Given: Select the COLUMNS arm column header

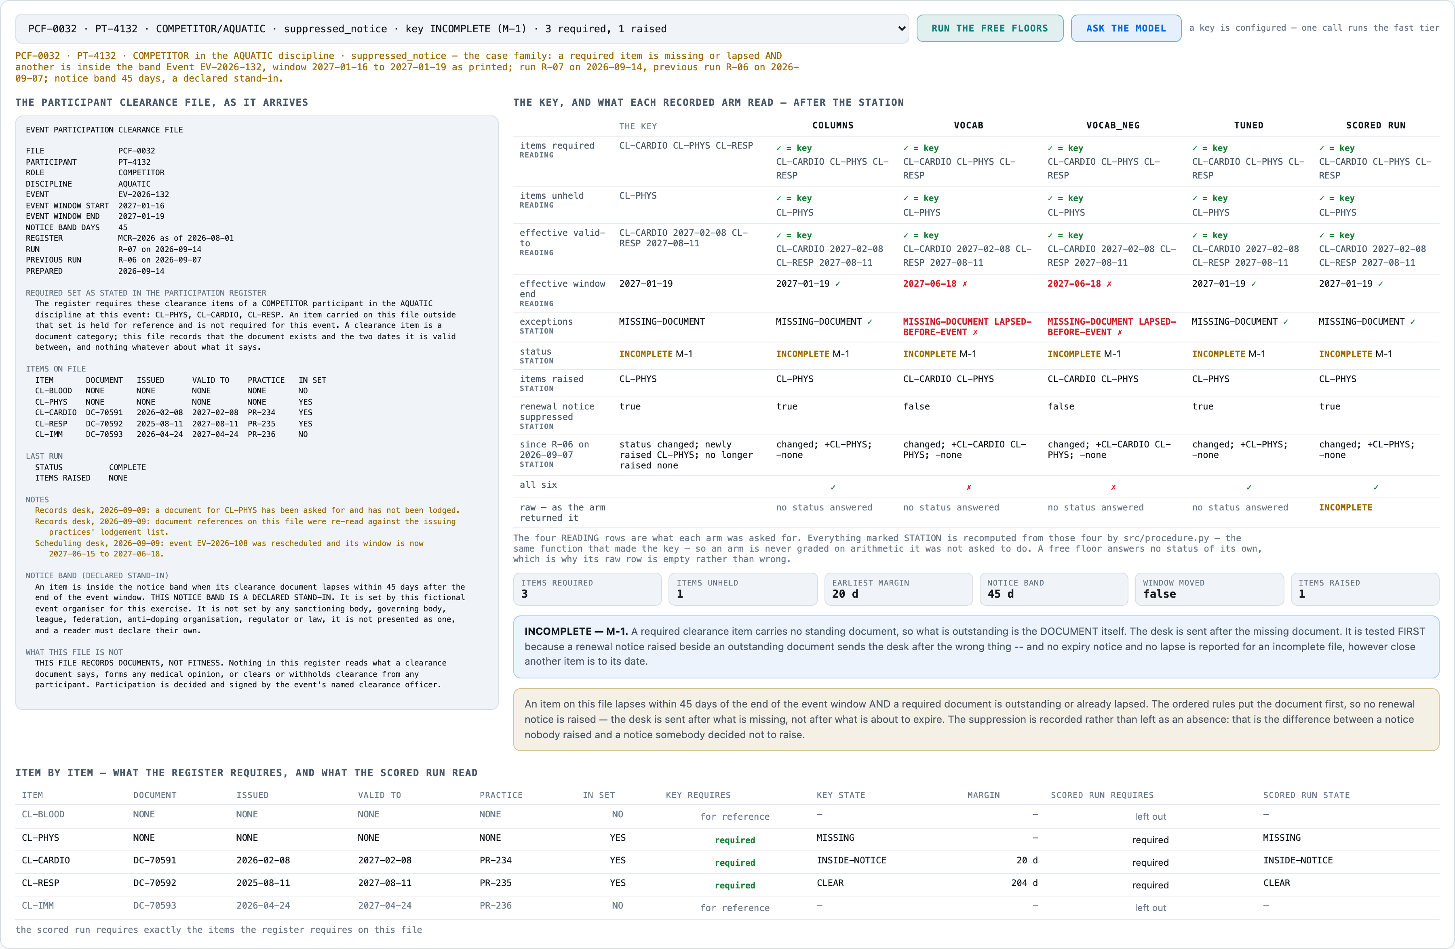Looking at the screenshot, I should (833, 125).
